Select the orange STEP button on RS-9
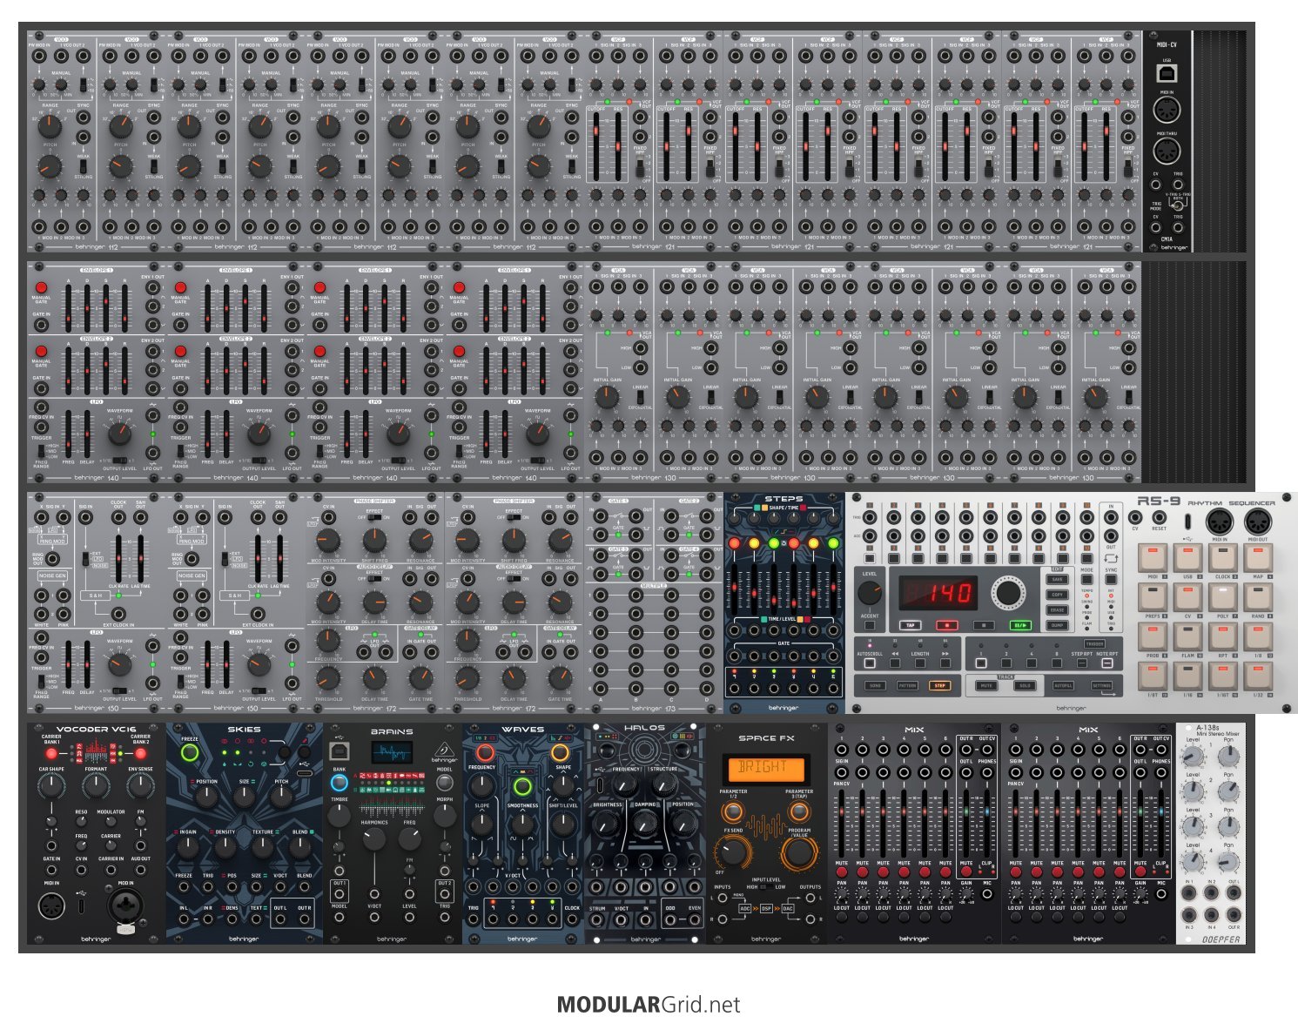Screen dimensions: 1298x1023 939,686
